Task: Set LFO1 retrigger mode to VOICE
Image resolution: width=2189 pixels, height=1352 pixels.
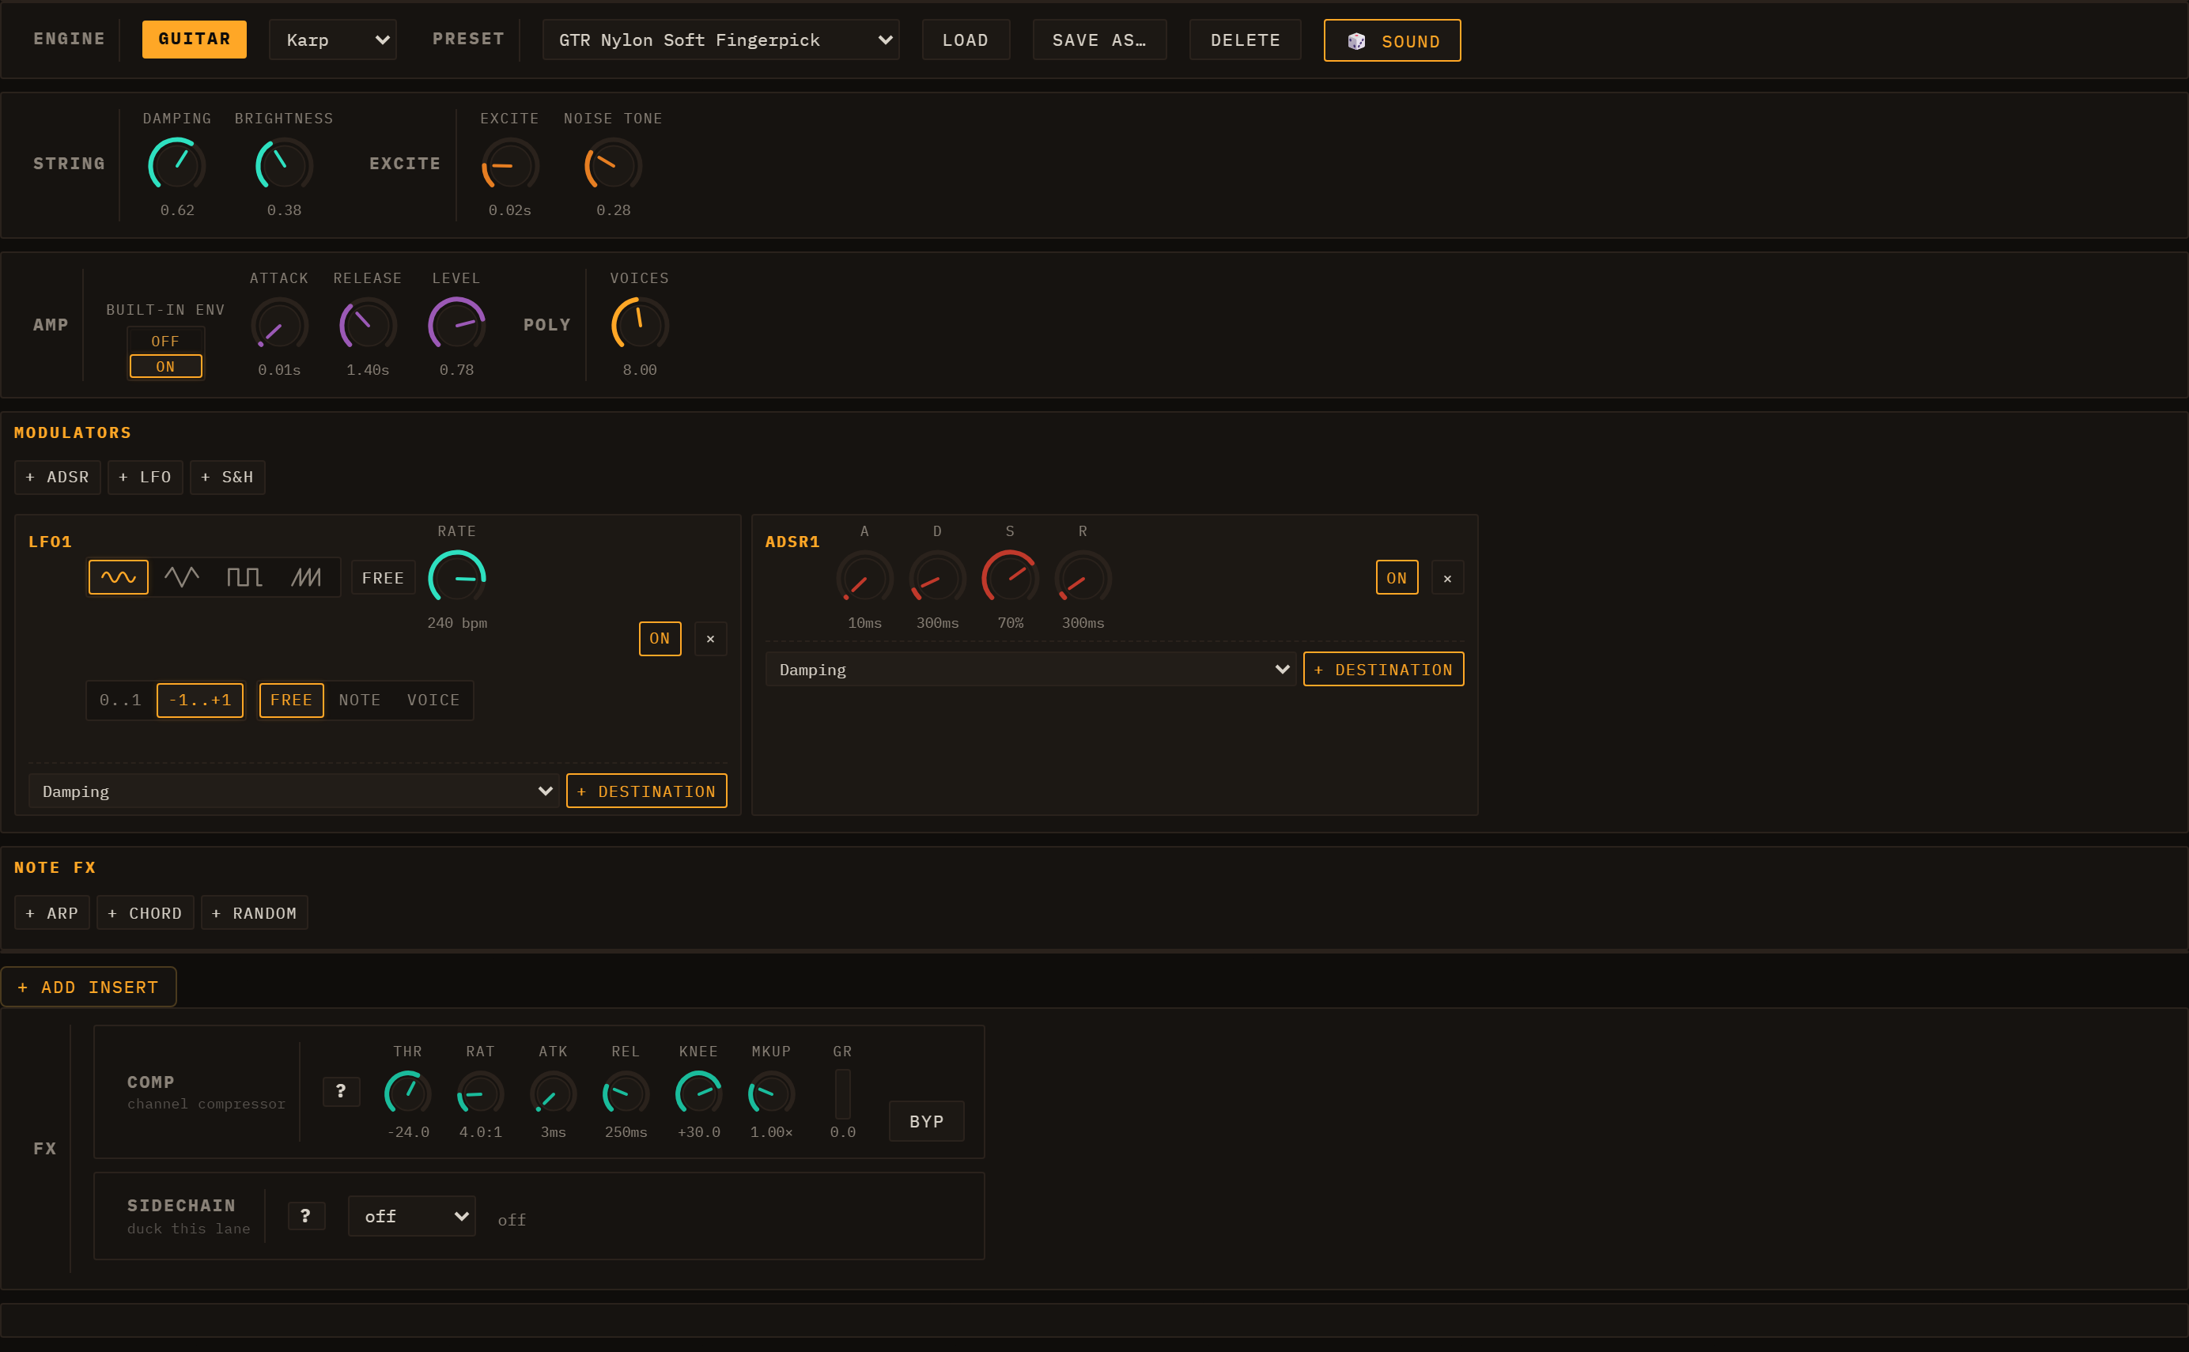Action: (433, 701)
